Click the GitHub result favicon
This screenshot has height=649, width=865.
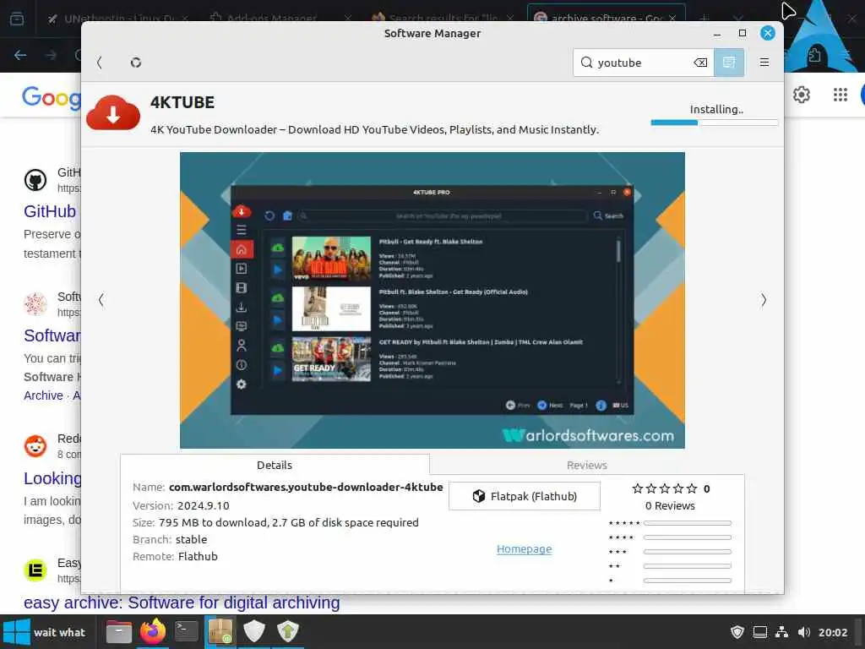click(x=35, y=180)
